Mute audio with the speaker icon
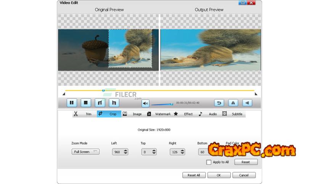Viewport: 319px width, 184px height. coord(145,103)
